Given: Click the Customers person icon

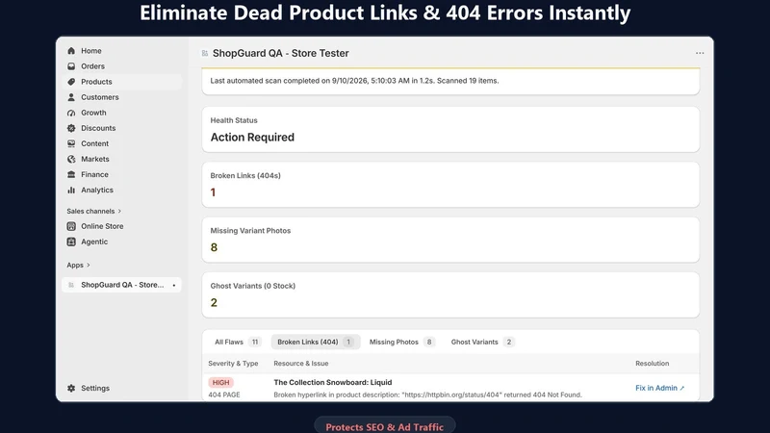Looking at the screenshot, I should [71, 97].
